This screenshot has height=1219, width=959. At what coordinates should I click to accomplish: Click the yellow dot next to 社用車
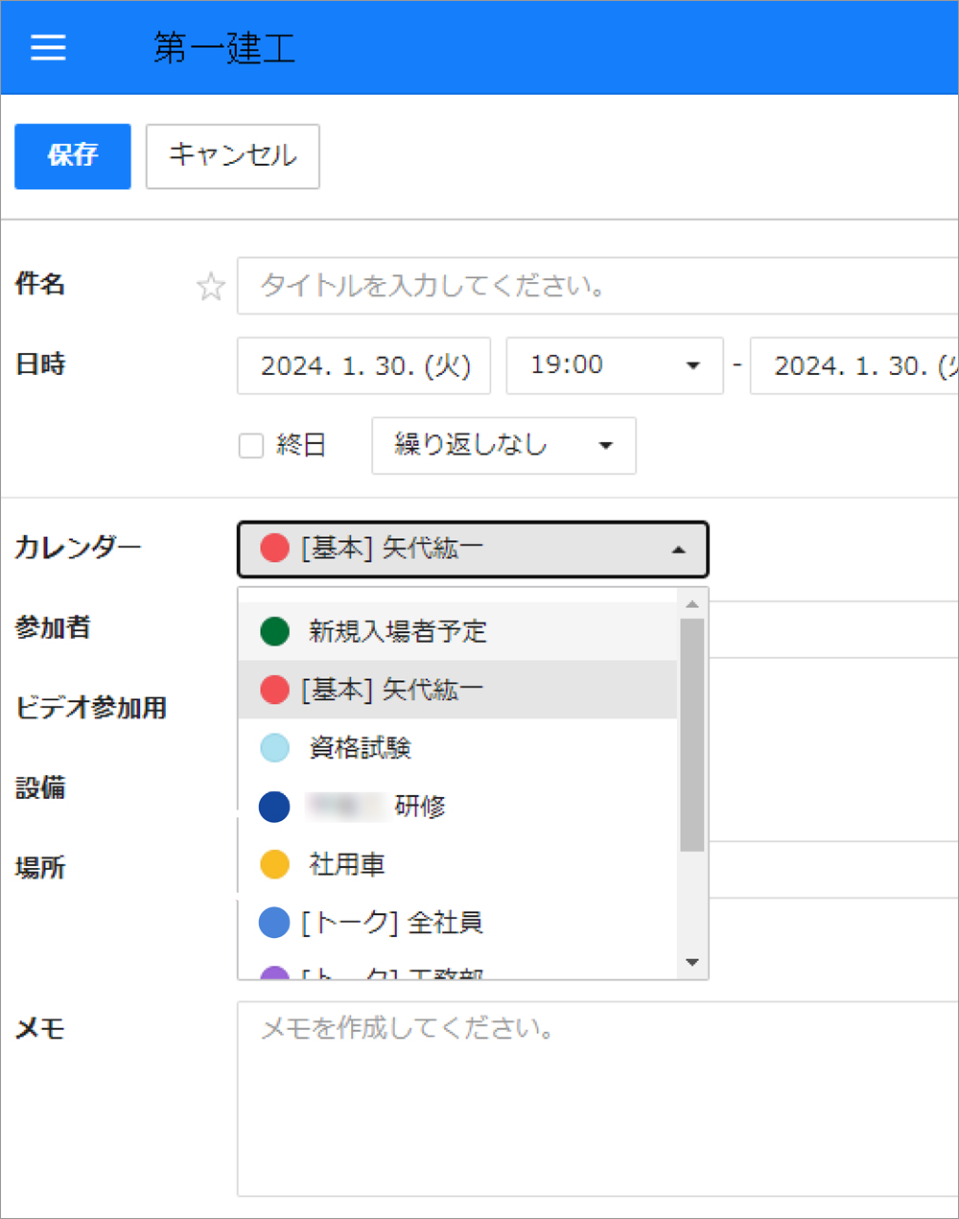275,864
